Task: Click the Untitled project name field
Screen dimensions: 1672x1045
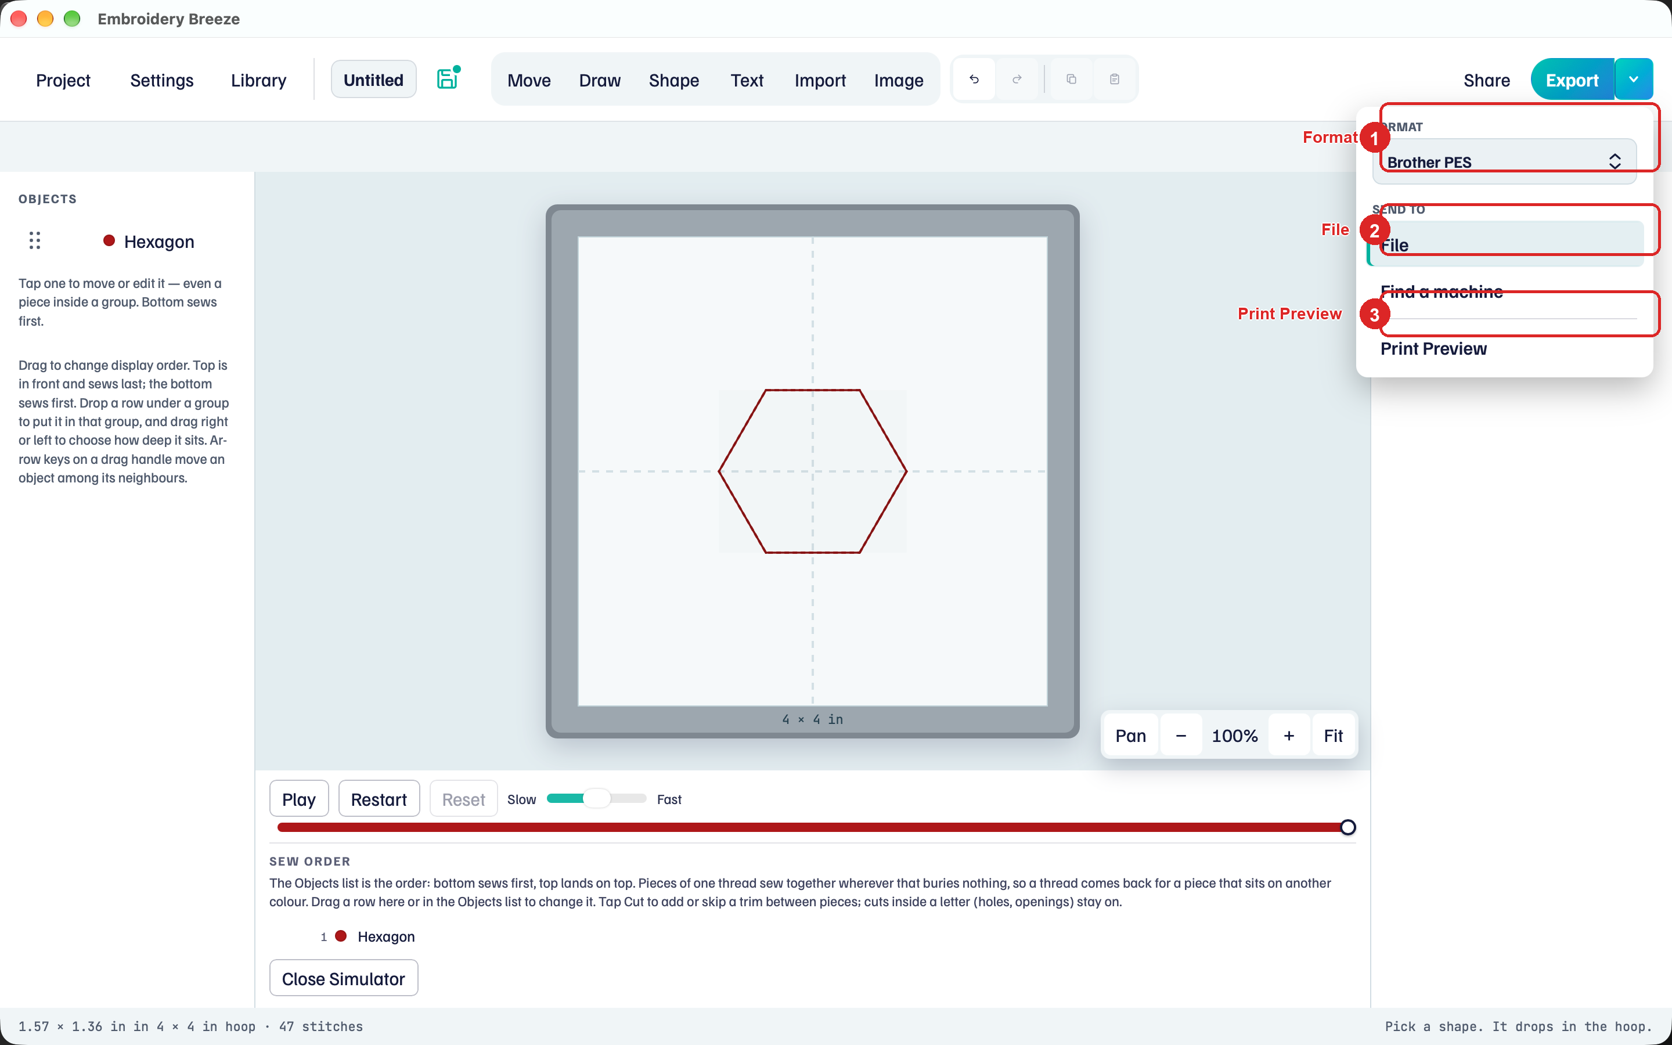Action: 373,80
